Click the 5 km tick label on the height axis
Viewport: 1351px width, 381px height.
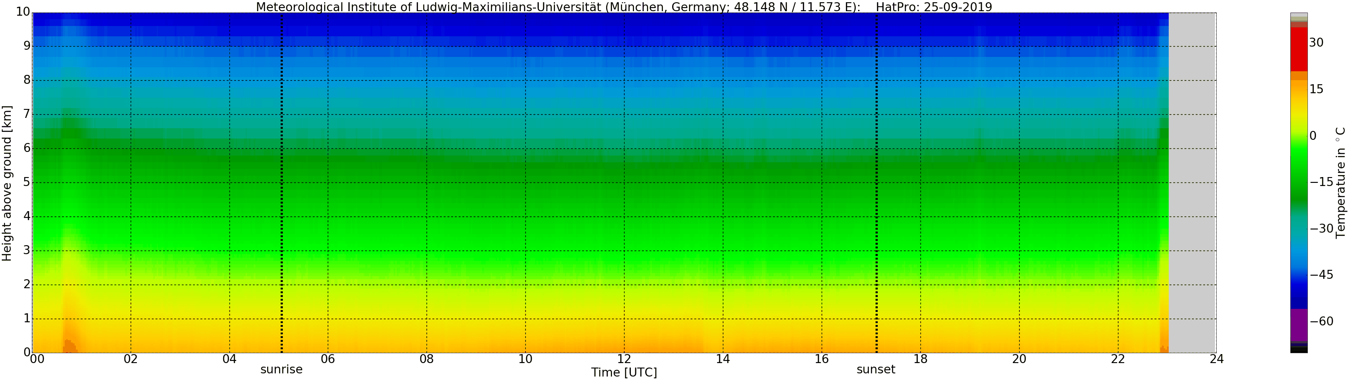point(27,182)
